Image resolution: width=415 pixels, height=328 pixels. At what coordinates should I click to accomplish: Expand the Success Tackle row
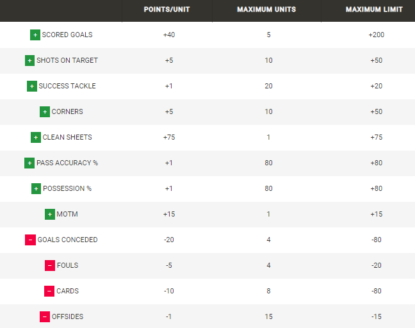[x=32, y=86]
